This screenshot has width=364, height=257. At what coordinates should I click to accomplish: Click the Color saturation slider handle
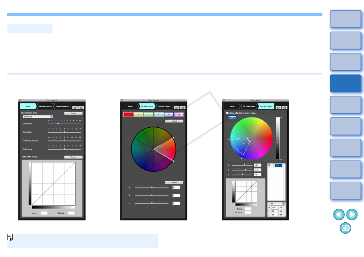(64, 141)
